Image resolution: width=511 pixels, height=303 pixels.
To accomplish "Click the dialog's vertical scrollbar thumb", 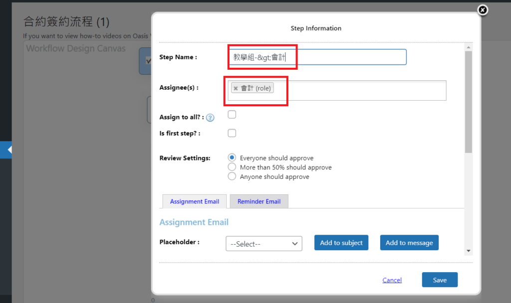I will 468,100.
